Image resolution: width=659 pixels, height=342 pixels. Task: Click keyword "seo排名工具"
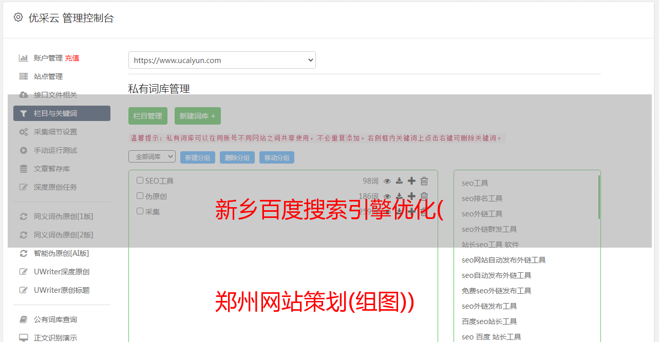pos(482,198)
